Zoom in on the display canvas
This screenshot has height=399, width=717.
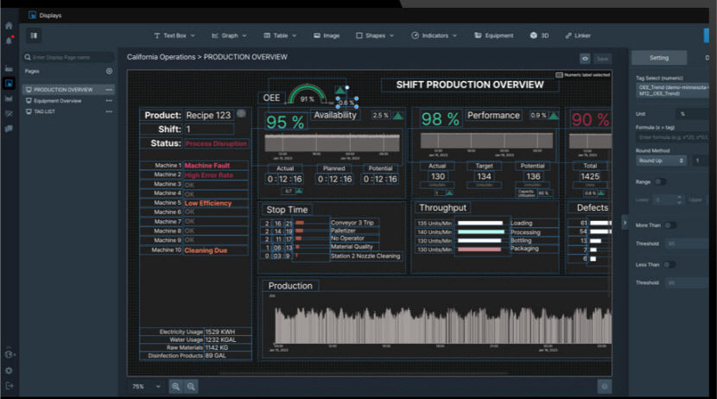click(175, 387)
